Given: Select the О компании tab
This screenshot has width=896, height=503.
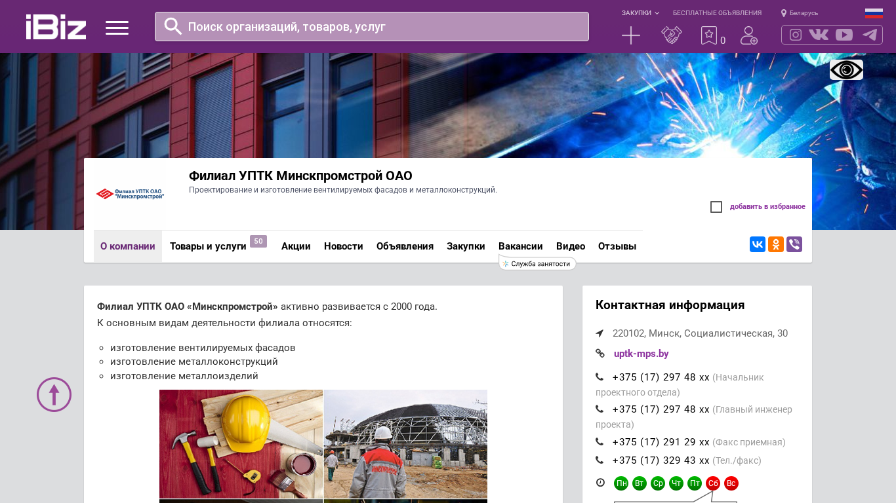Looking at the screenshot, I should 128,246.
